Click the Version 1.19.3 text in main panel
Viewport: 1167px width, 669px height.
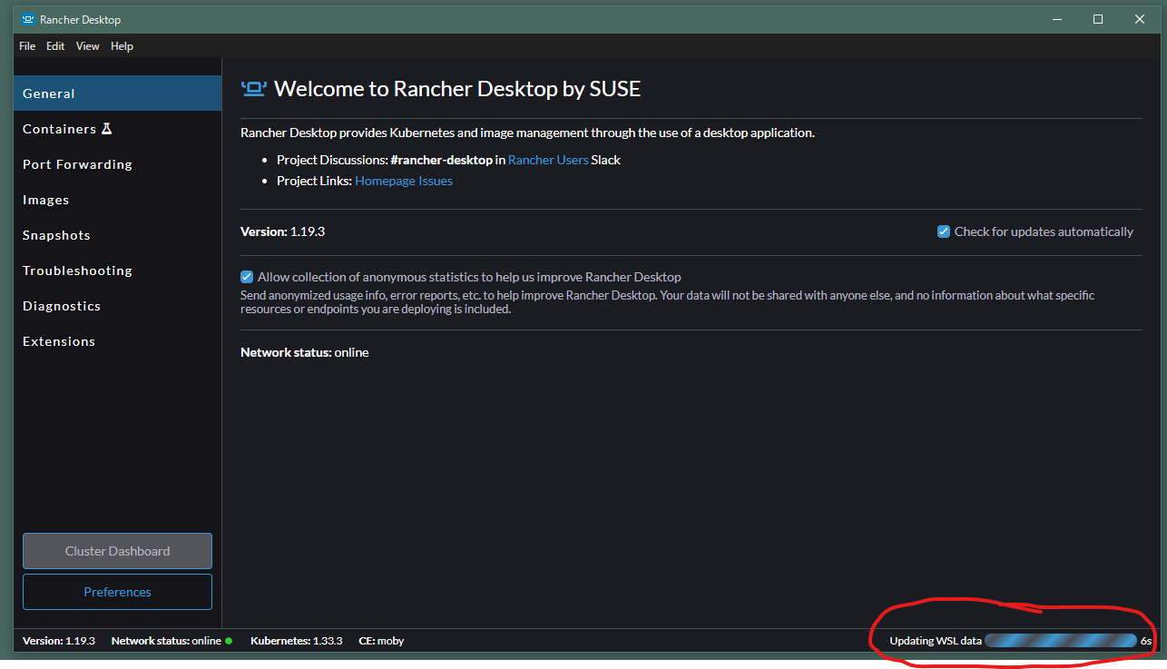click(282, 231)
